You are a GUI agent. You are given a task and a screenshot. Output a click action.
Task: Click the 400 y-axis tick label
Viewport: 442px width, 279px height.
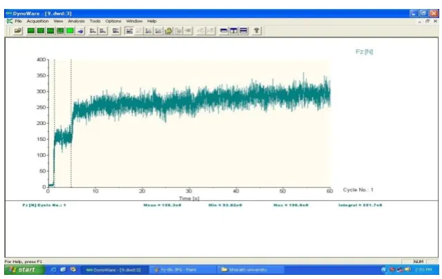click(41, 59)
